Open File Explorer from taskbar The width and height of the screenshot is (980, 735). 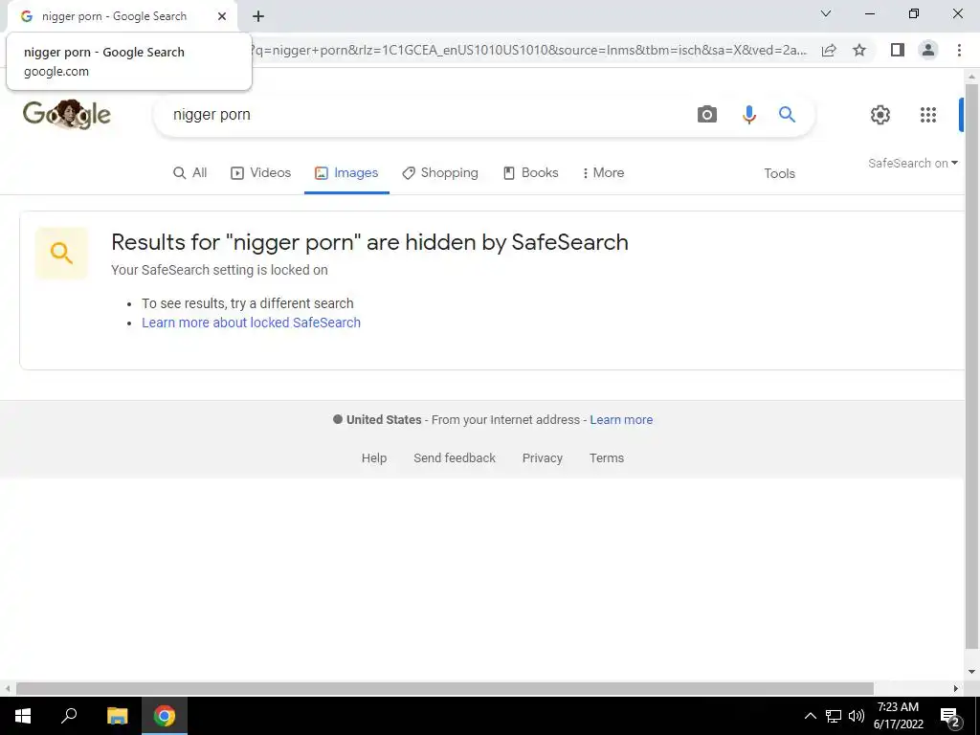point(117,716)
